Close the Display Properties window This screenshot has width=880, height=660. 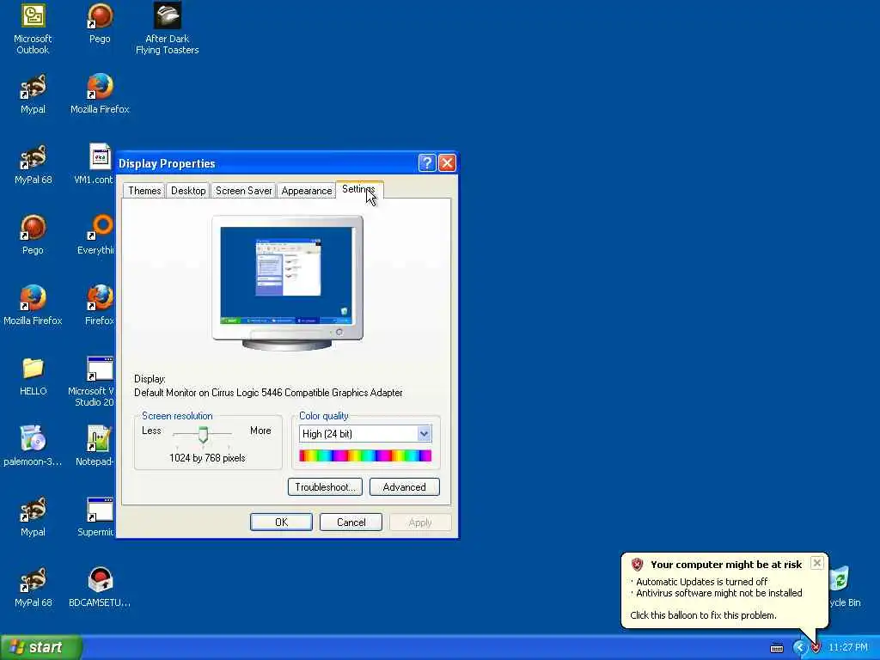click(x=447, y=162)
